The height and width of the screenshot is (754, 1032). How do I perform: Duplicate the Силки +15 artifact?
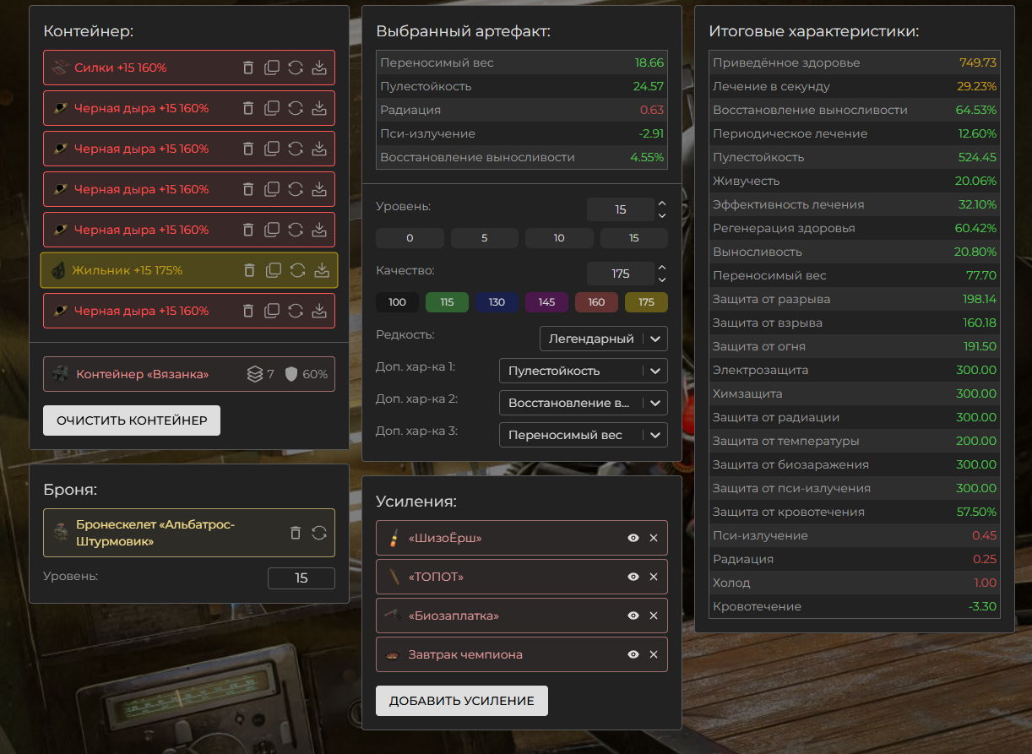point(272,68)
